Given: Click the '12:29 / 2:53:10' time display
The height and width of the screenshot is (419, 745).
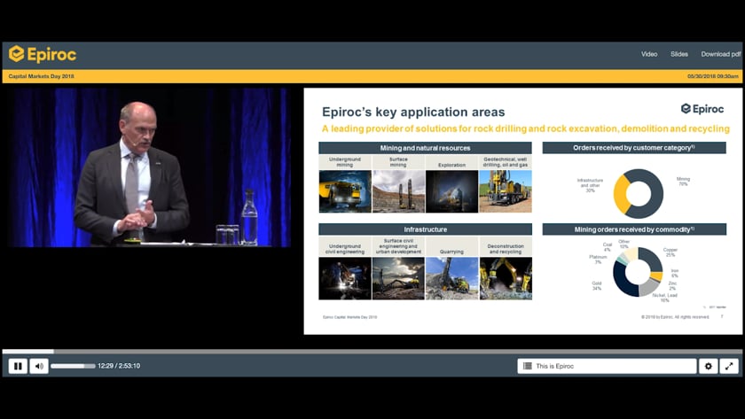Looking at the screenshot, I should 119,366.
